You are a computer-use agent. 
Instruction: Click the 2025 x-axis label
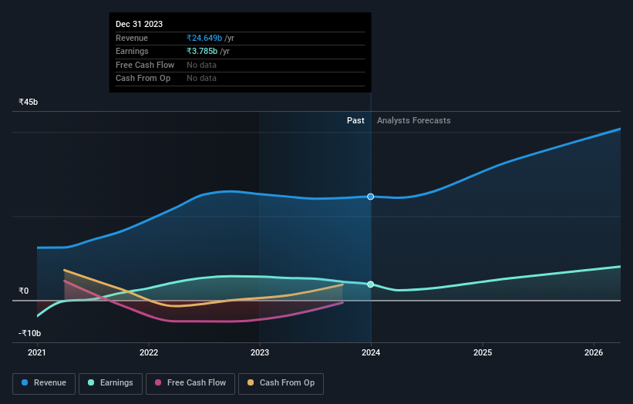(x=483, y=352)
